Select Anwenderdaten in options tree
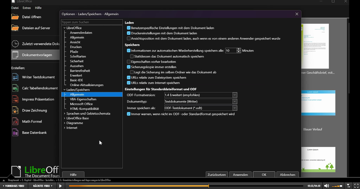 point(81,33)
